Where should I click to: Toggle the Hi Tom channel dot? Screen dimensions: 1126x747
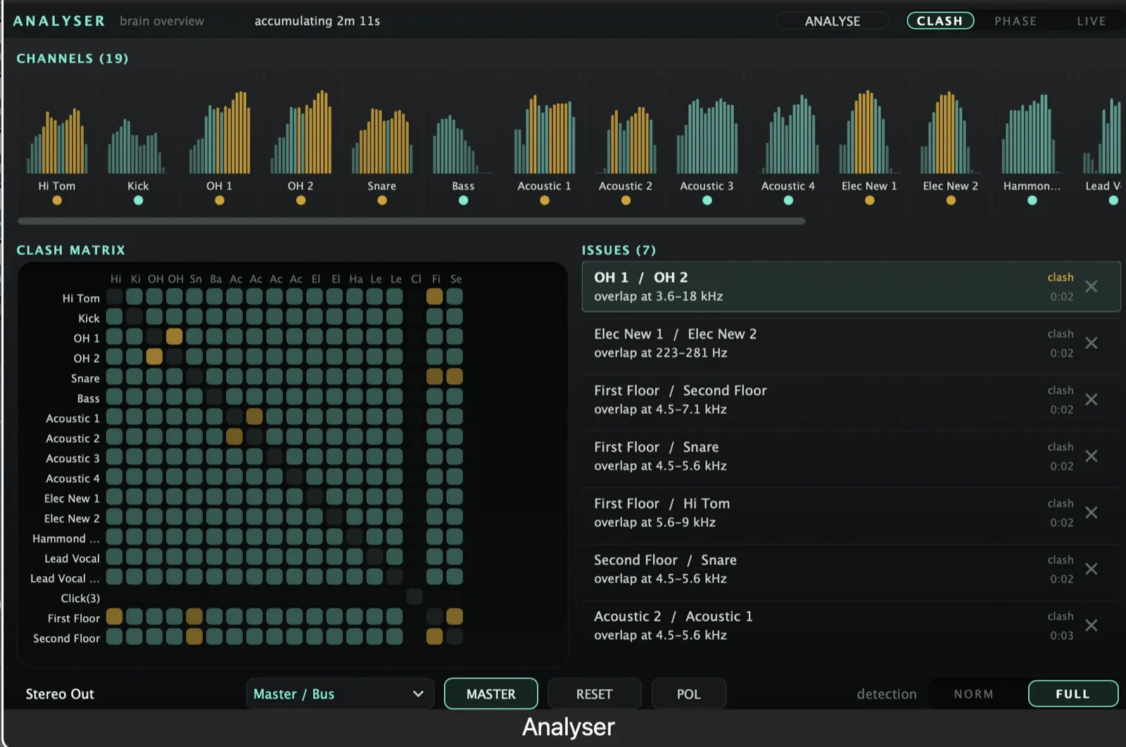pyautogui.click(x=57, y=200)
